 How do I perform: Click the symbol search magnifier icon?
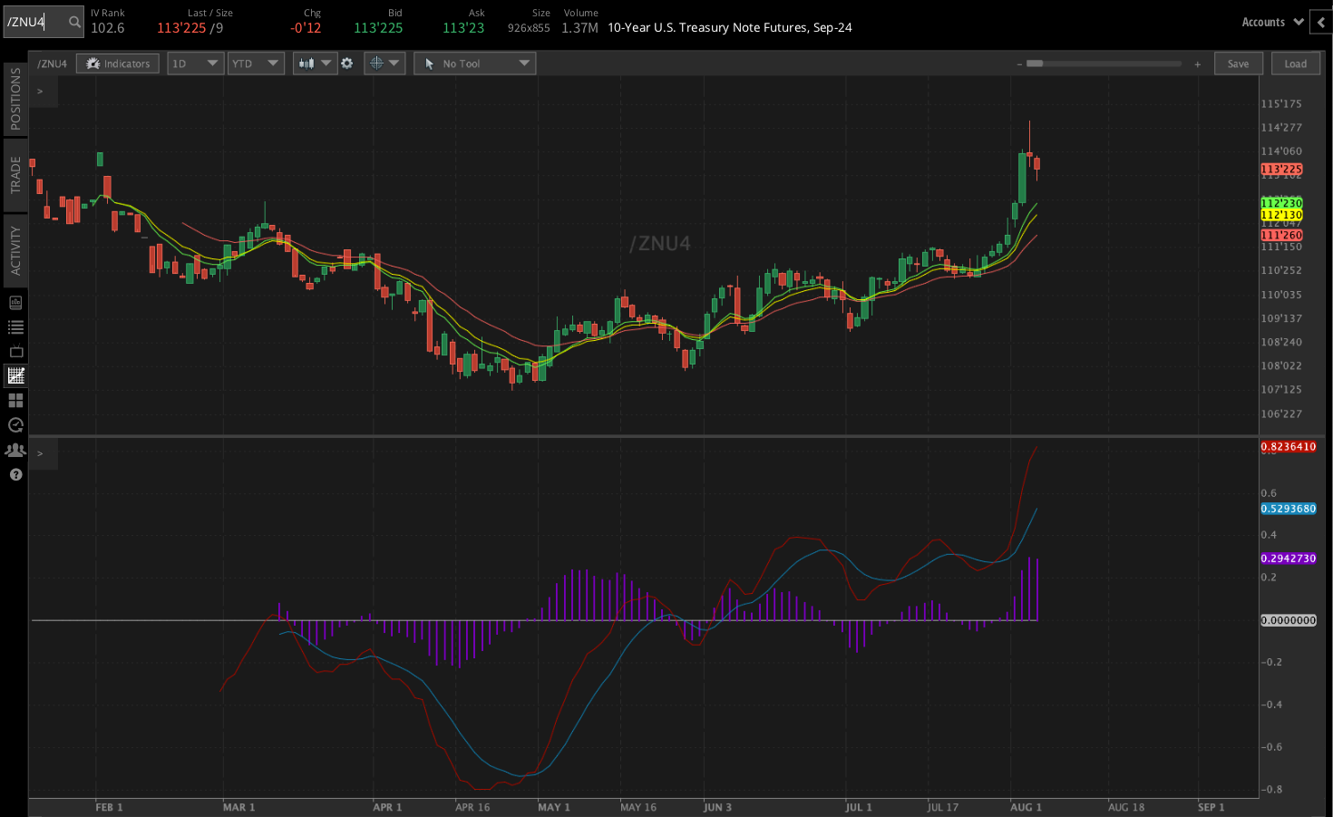74,22
